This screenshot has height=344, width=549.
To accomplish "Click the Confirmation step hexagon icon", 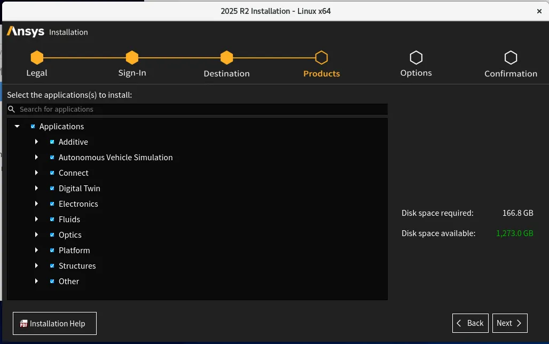I will 511,58.
